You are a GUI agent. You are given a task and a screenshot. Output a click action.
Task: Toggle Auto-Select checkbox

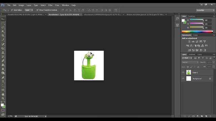tap(12, 10)
